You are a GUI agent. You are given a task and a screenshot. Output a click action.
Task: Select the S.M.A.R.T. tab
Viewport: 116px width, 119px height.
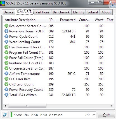point(25,12)
